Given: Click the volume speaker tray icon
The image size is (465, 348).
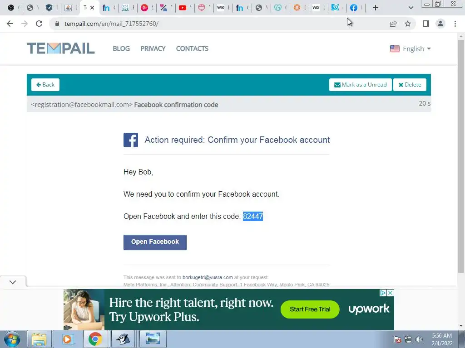Looking at the screenshot, I should click(419, 339).
